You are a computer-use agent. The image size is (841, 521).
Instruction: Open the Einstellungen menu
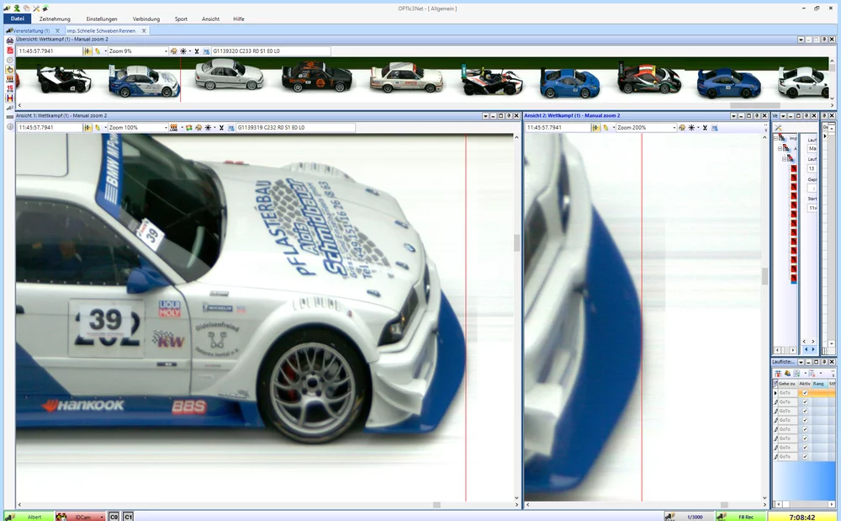point(102,19)
